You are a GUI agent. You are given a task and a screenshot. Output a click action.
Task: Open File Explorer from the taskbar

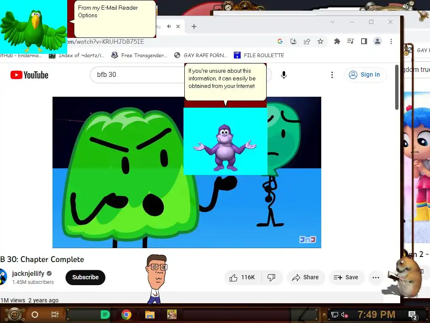coord(150,315)
